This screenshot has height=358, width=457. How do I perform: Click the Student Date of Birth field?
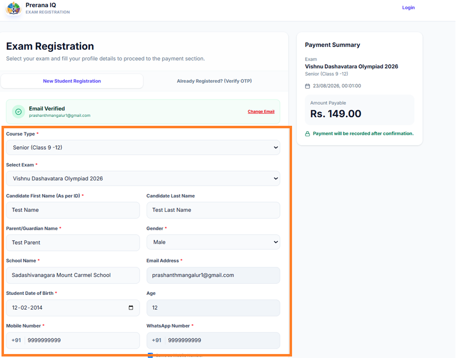pyautogui.click(x=73, y=308)
